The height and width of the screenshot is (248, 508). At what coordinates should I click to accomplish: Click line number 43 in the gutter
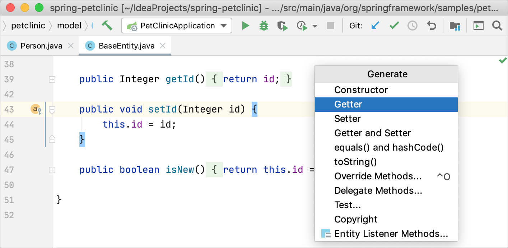[x=9, y=109]
